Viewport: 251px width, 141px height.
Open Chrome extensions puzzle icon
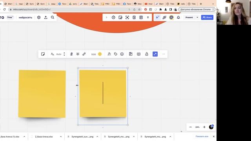tap(160, 9)
